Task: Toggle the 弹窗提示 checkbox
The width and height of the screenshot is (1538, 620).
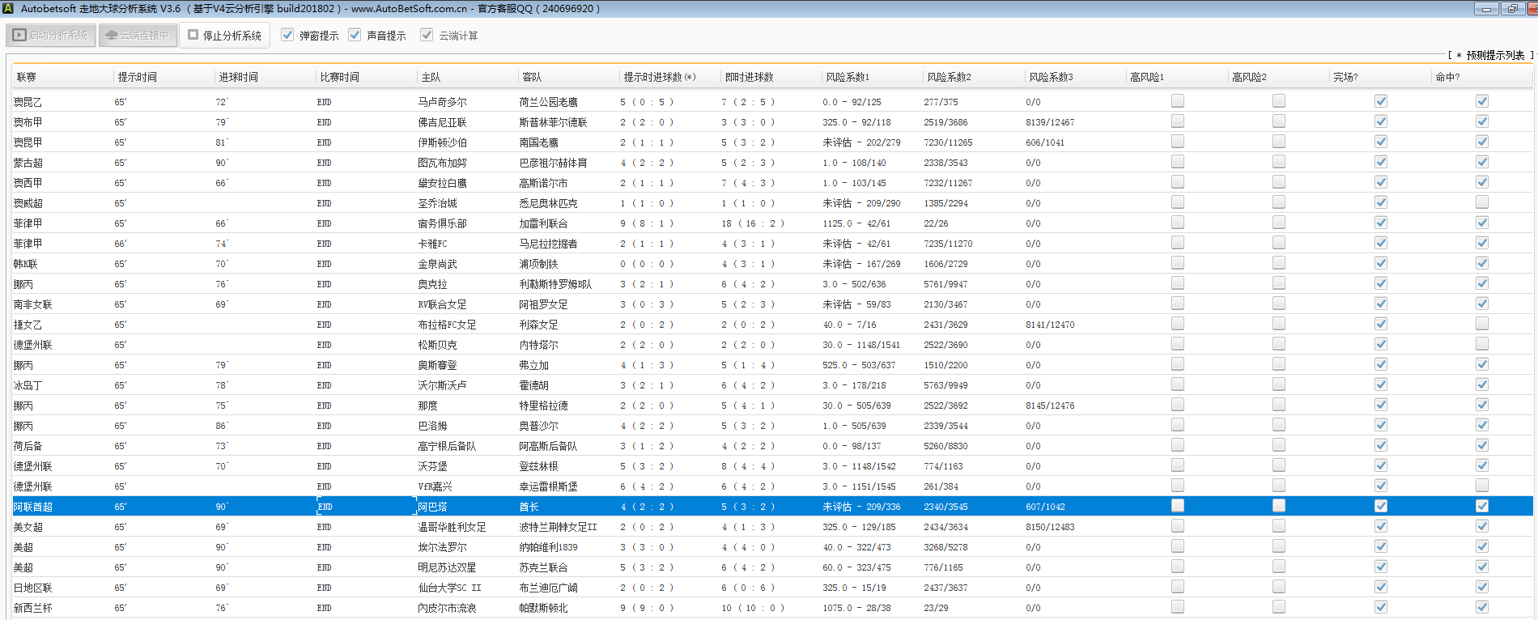Action: pyautogui.click(x=287, y=36)
